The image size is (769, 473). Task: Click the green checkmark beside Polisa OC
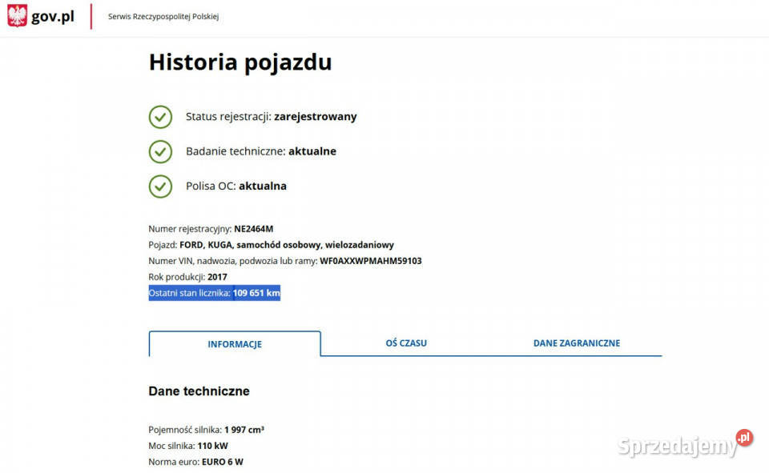pyautogui.click(x=160, y=186)
